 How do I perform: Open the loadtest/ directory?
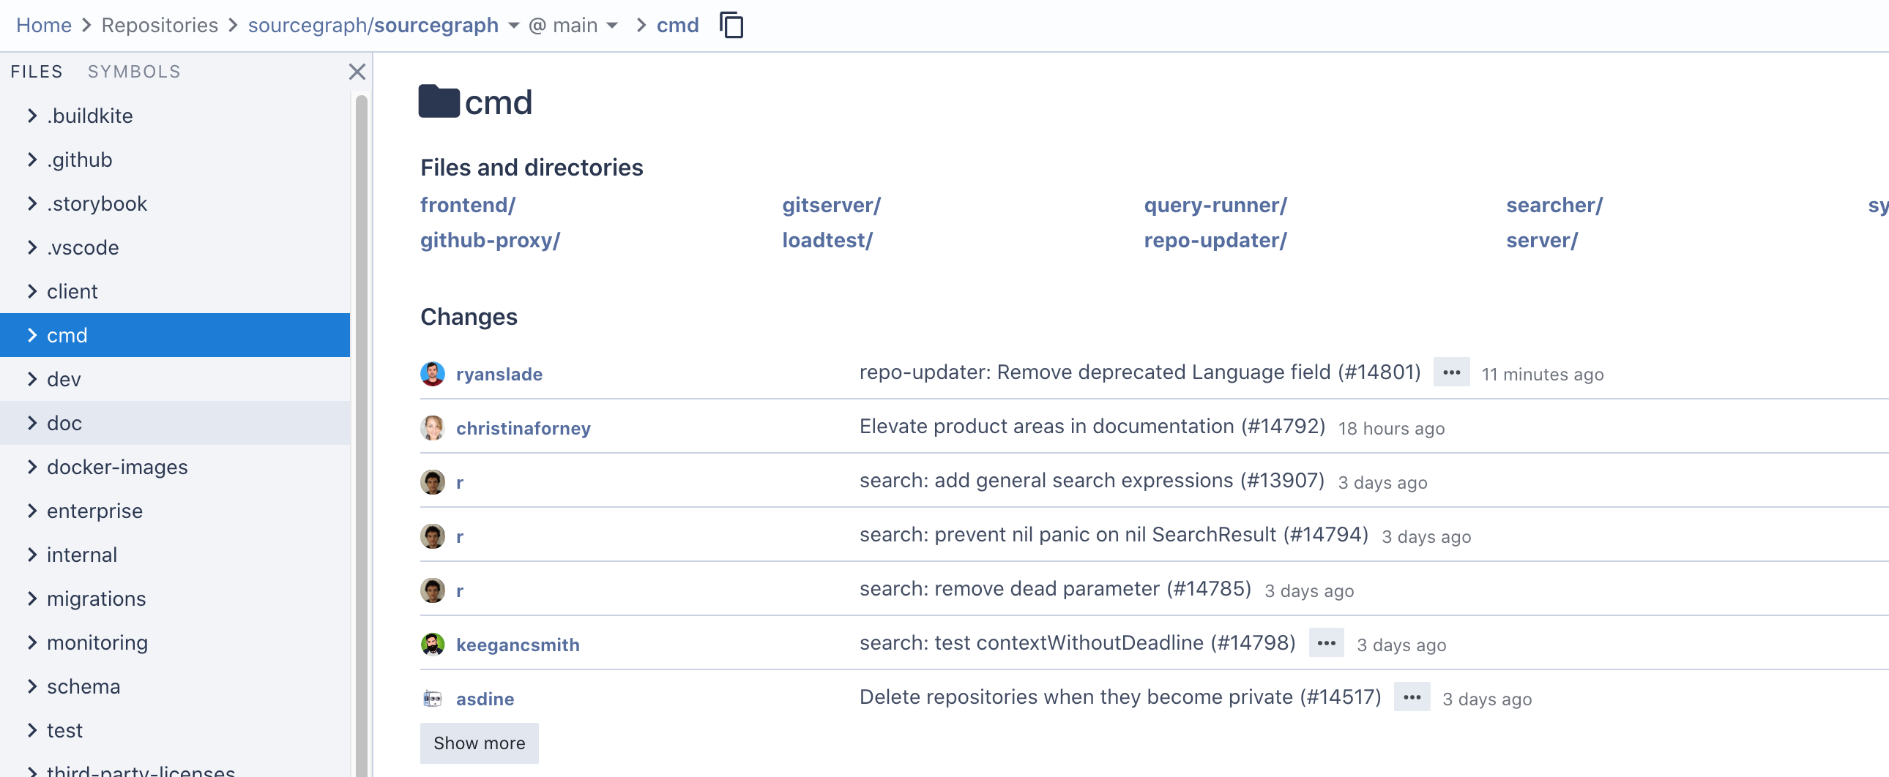(x=827, y=241)
